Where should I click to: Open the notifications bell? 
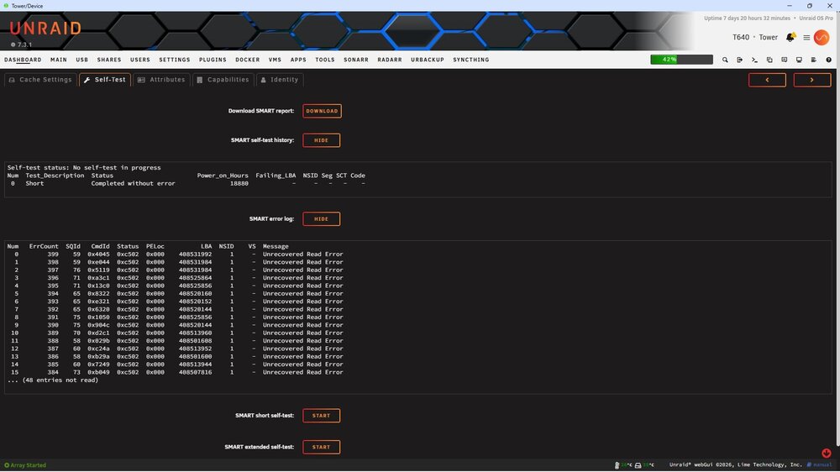[790, 37]
